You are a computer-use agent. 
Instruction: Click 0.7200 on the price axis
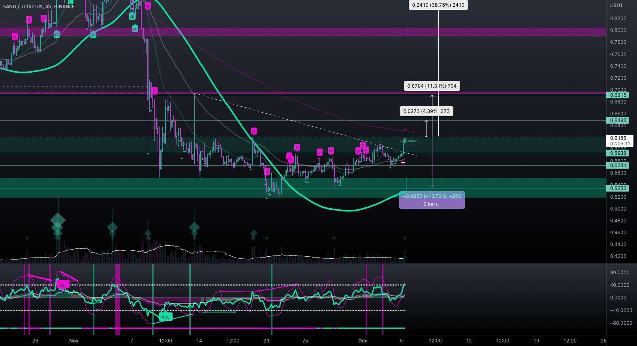618,78
